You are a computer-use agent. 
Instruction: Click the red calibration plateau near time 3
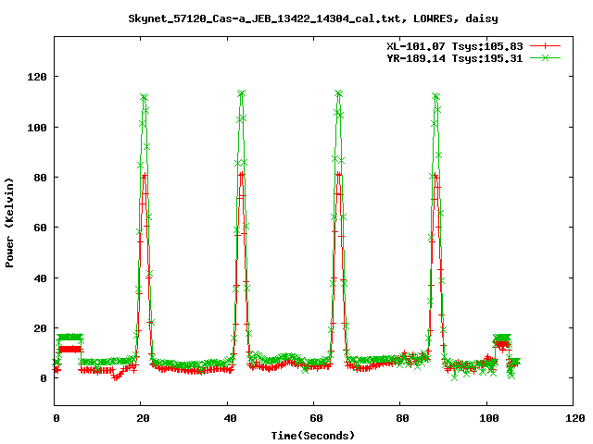tap(70, 350)
